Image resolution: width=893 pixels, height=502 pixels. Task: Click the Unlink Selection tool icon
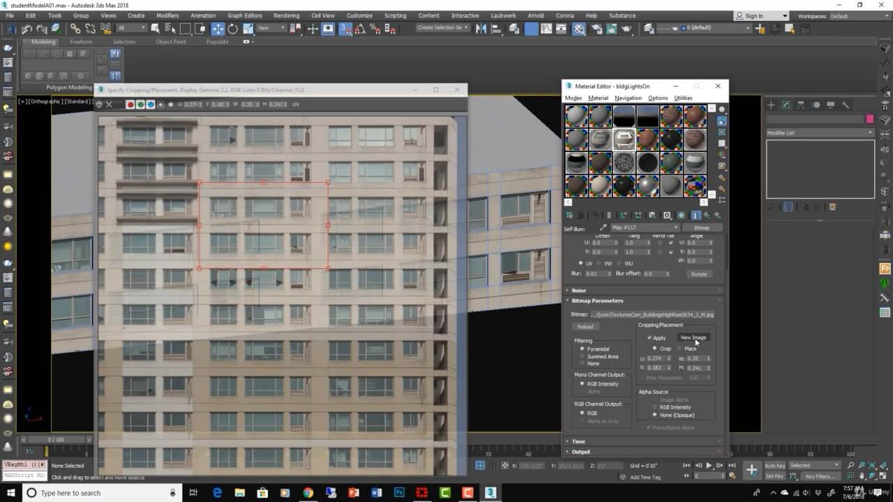pyautogui.click(x=90, y=29)
